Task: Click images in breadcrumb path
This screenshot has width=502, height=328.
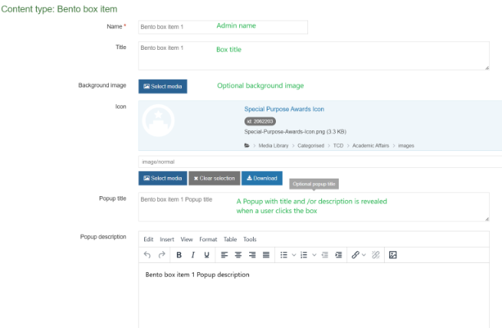Action: coord(406,146)
